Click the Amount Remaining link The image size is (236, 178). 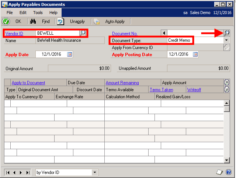tap(122, 83)
